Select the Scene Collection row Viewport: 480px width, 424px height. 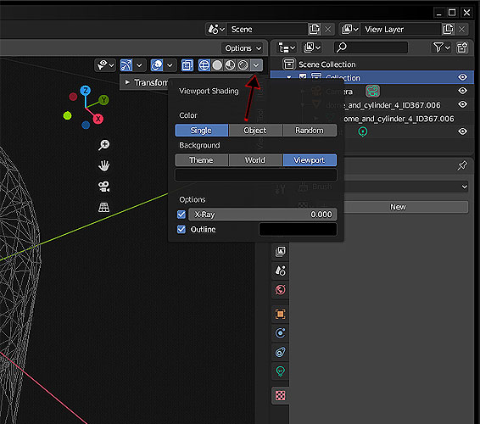372,64
